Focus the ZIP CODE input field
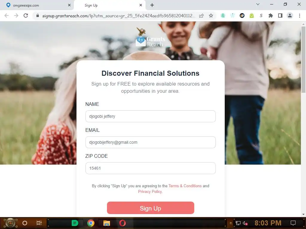The image size is (306, 229). click(x=151, y=168)
